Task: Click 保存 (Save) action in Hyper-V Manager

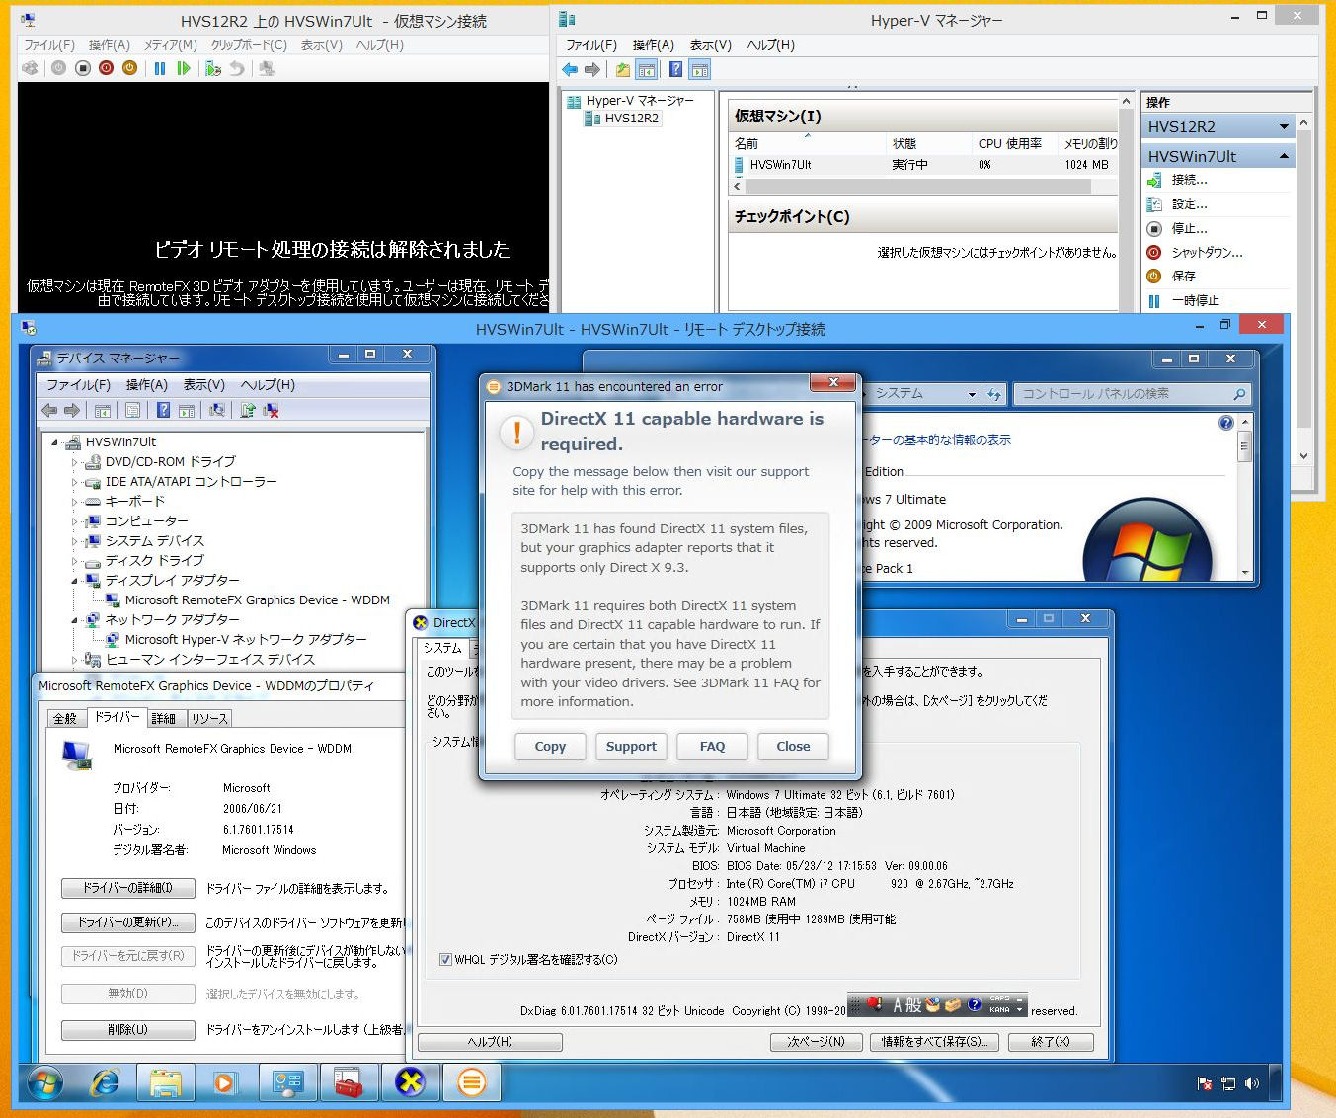Action: [x=1183, y=277]
